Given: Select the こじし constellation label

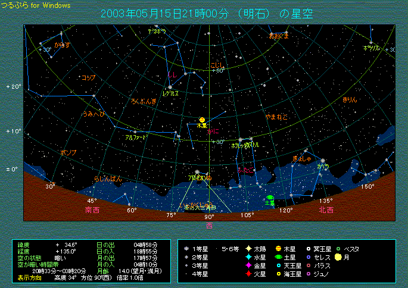Looking at the screenshot, I should tap(217, 65).
